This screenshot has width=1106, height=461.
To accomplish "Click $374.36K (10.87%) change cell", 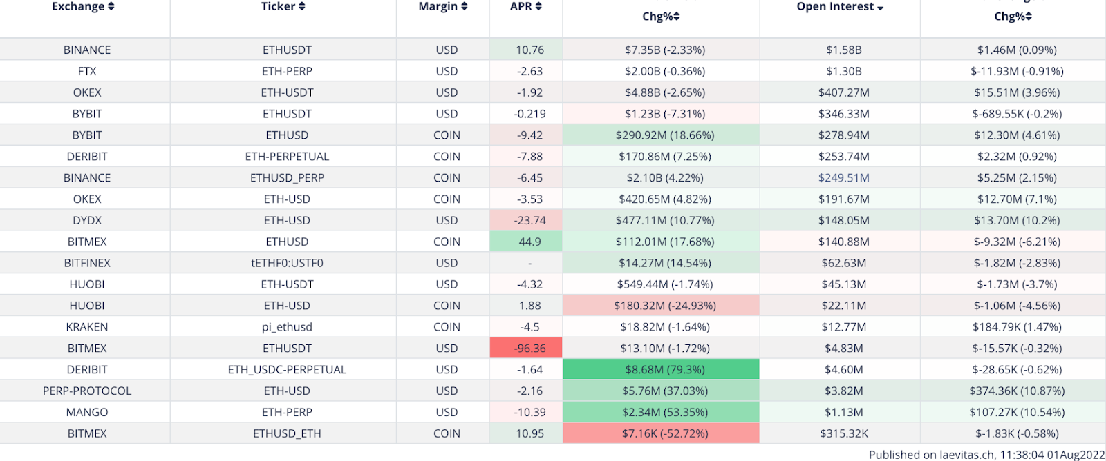I will [1013, 391].
